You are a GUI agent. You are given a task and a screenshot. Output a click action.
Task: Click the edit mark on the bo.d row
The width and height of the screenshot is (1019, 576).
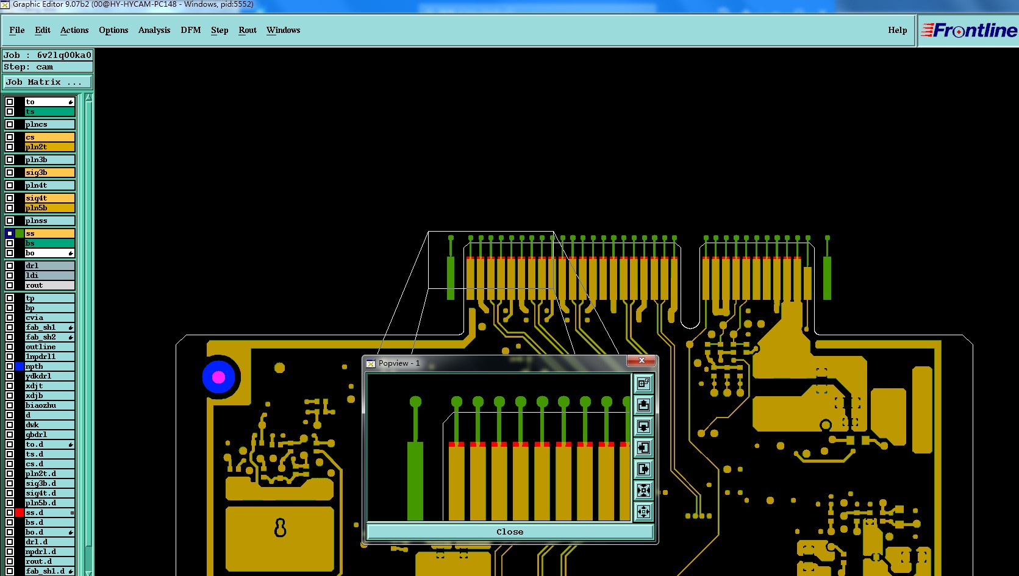pos(71,532)
